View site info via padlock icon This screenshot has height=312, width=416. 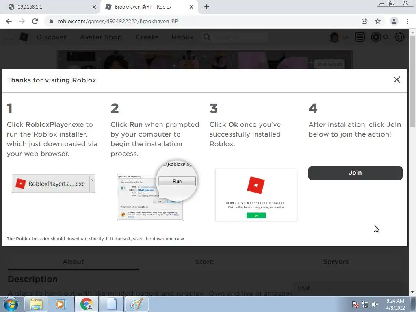[x=51, y=21]
